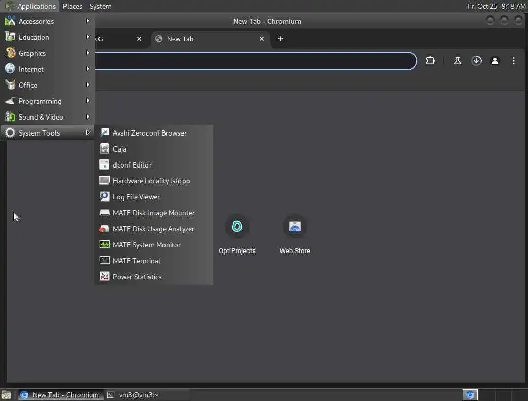Open Chromium profile avatar icon
The image size is (528, 401).
(x=494, y=61)
